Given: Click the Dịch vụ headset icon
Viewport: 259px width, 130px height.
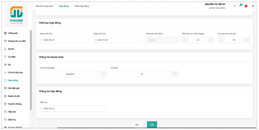Looking at the screenshot, I should point(5,120).
